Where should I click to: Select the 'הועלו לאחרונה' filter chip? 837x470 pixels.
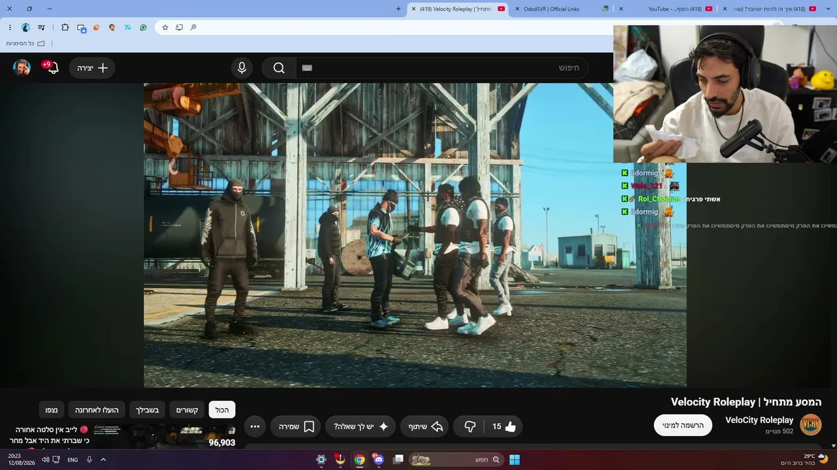coord(97,410)
